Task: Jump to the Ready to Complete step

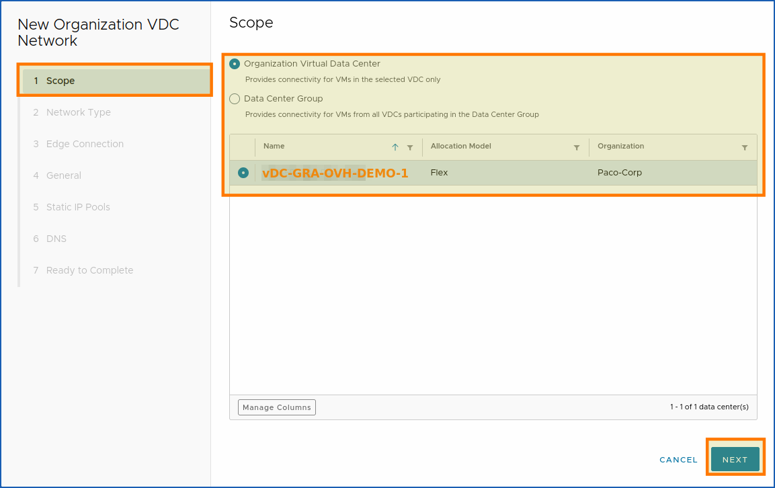Action: [x=89, y=270]
